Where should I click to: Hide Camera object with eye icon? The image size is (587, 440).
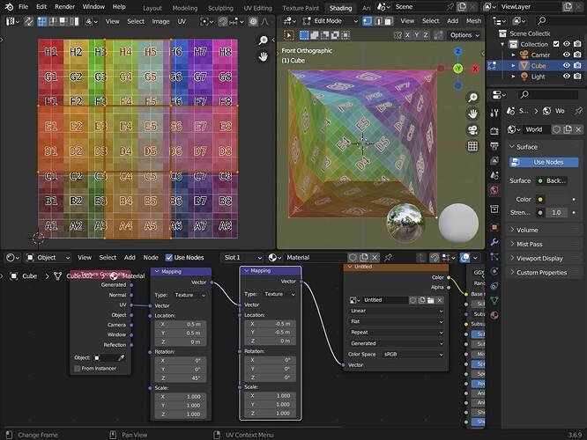[x=567, y=55]
